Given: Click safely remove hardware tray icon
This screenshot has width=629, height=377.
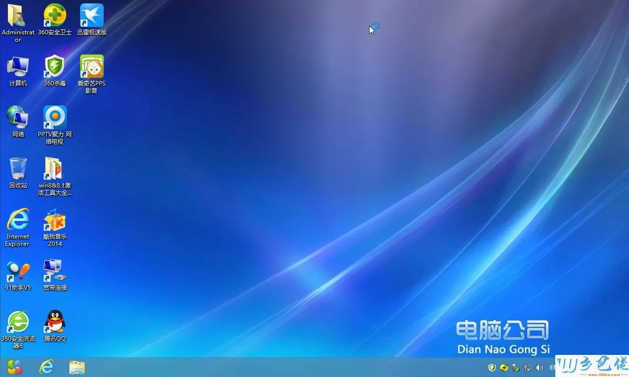Looking at the screenshot, I should click(515, 368).
